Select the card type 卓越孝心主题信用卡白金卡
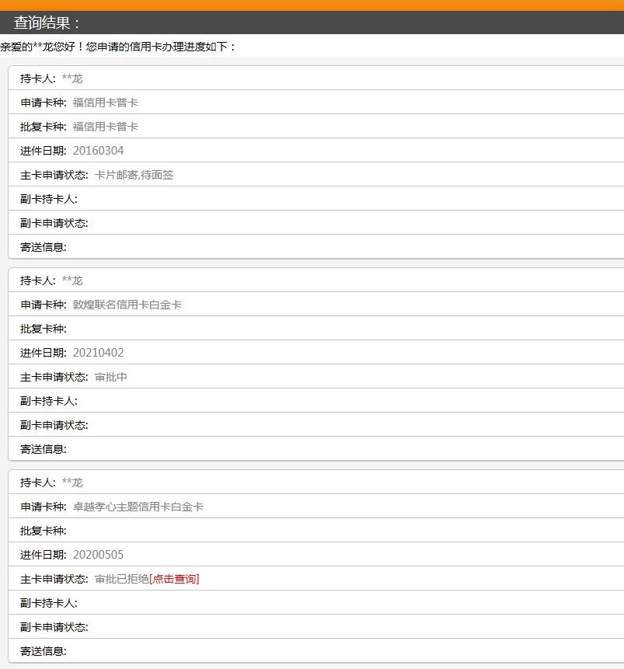 (x=138, y=507)
